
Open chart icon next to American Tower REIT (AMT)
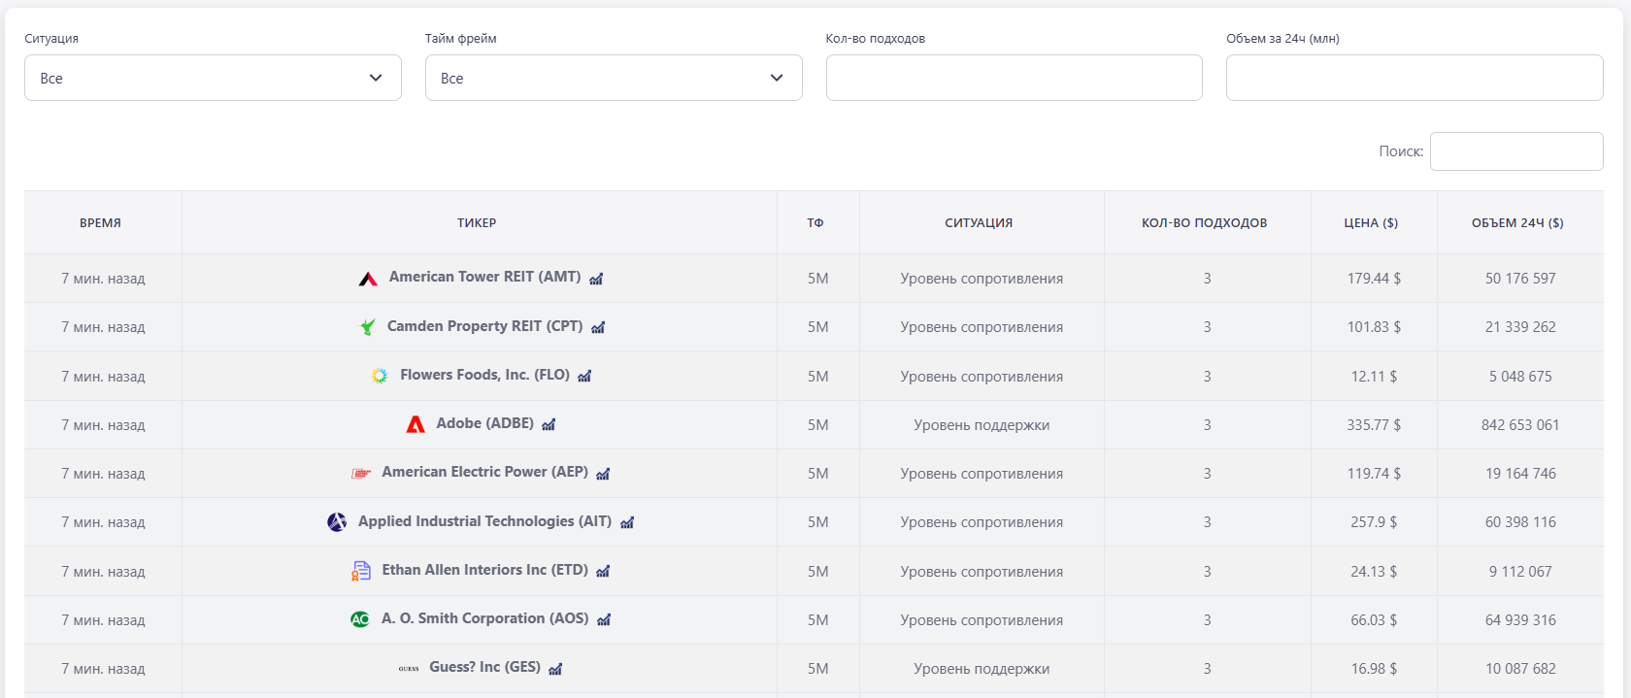click(x=596, y=279)
